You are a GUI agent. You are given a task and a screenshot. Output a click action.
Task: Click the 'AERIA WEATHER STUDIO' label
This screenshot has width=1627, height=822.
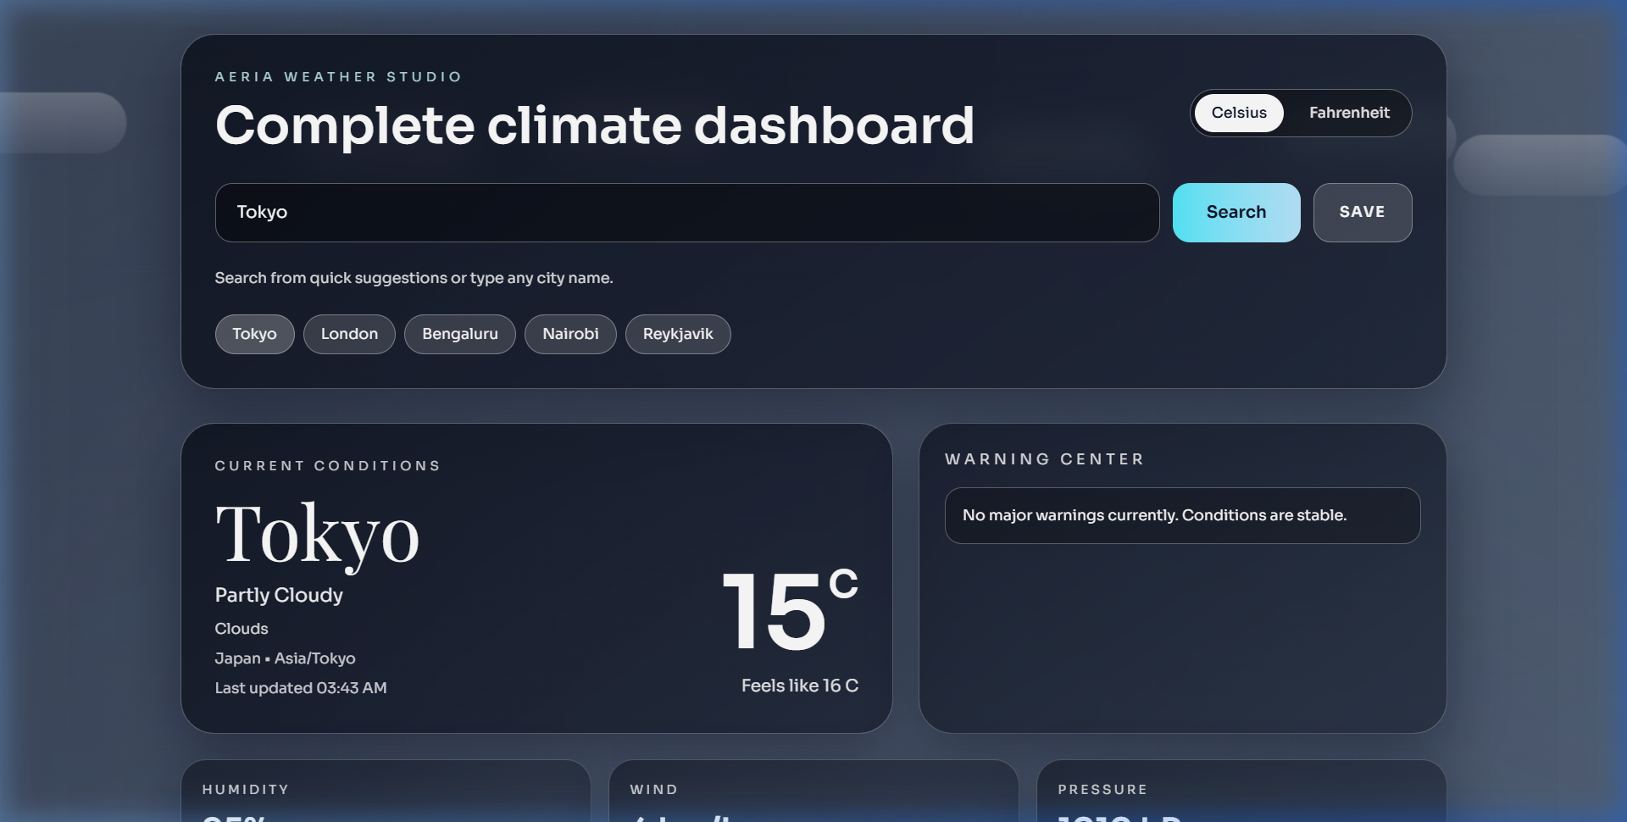(338, 77)
